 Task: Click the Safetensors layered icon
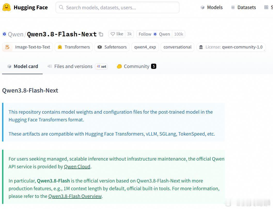100,47
